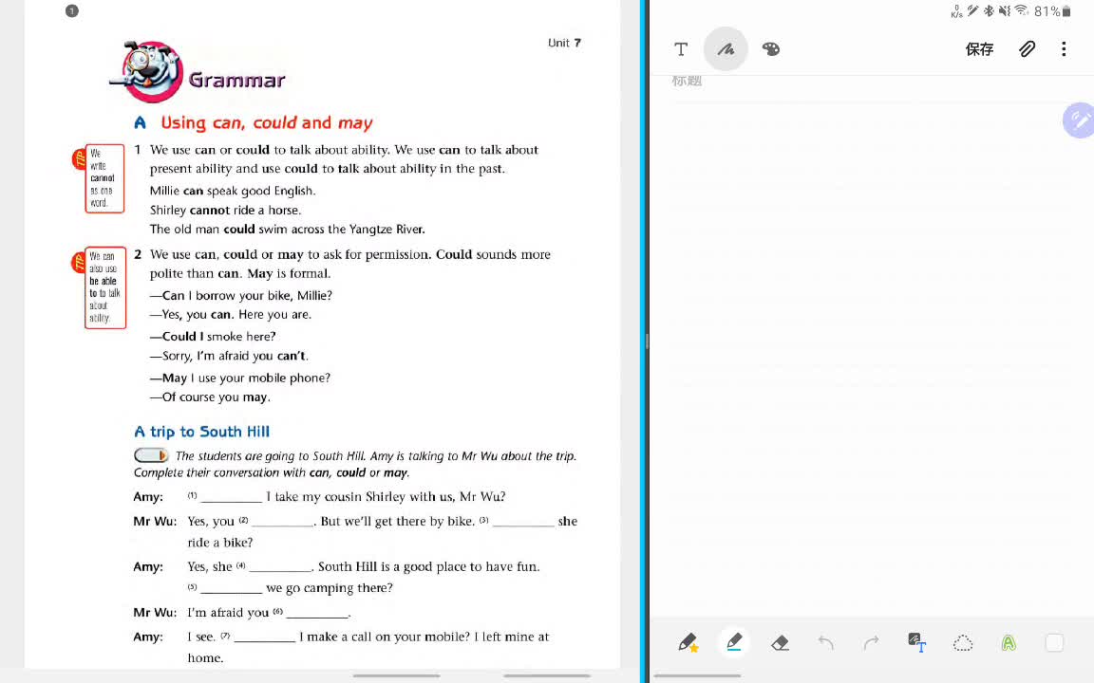Image resolution: width=1094 pixels, height=683 pixels.
Task: Select the handwriting pen mode icon
Action: point(726,48)
